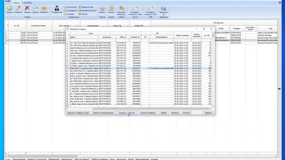The image size is (285, 160).
Task: Click the pencil Изменить (Edit) icon
Action: [18, 8]
